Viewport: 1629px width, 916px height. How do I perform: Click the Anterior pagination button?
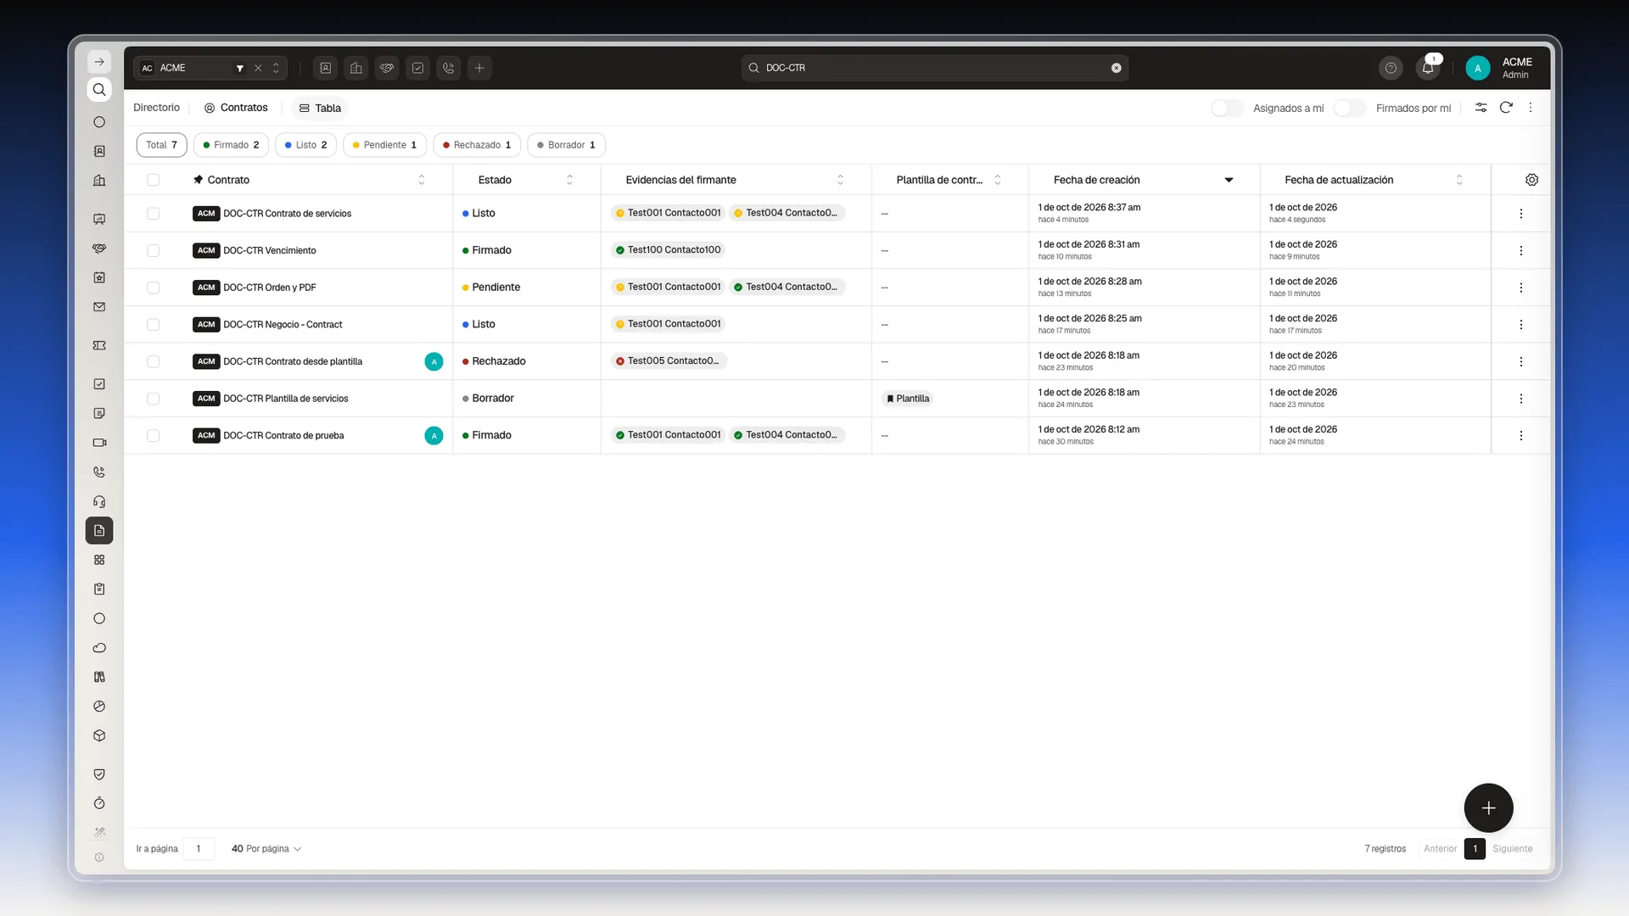1440,849
